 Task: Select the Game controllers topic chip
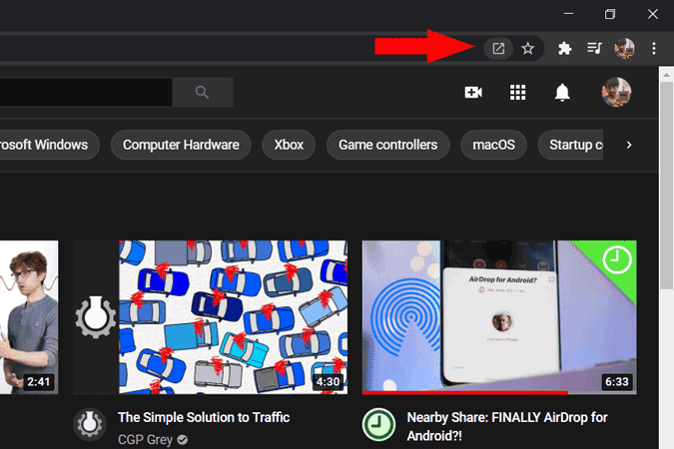[x=388, y=145]
